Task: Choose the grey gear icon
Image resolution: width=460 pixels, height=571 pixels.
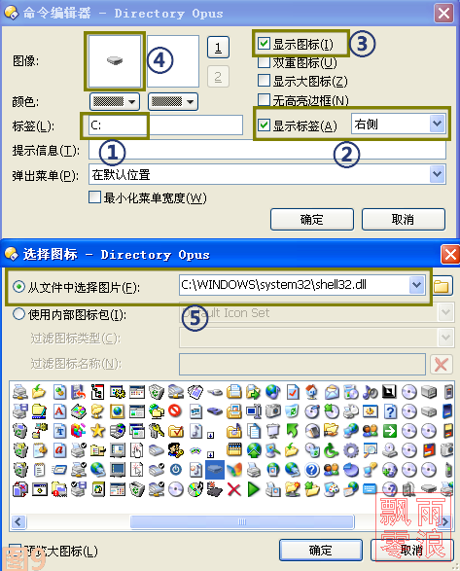Action: pyautogui.click(x=350, y=450)
